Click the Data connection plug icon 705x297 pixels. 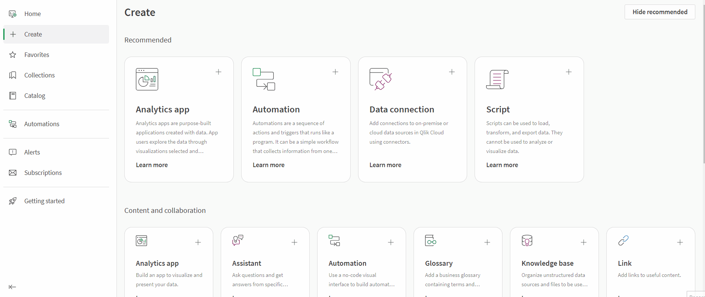coord(381,79)
